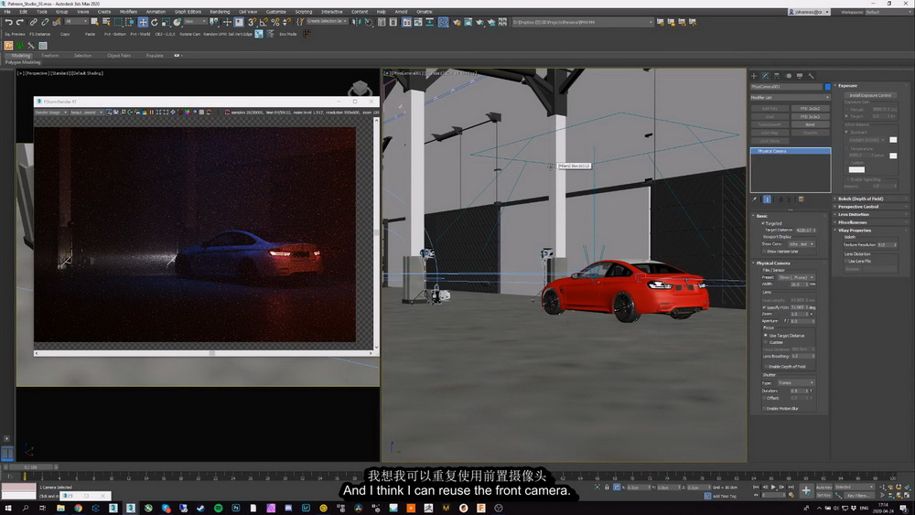The image size is (915, 515).
Task: Open Select by Name dialog icon
Action: coord(106,22)
